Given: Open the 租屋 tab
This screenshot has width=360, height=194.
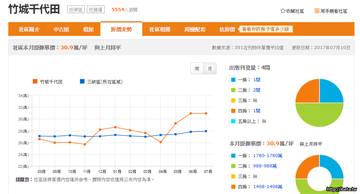Looking at the screenshot, I should click(x=88, y=29).
